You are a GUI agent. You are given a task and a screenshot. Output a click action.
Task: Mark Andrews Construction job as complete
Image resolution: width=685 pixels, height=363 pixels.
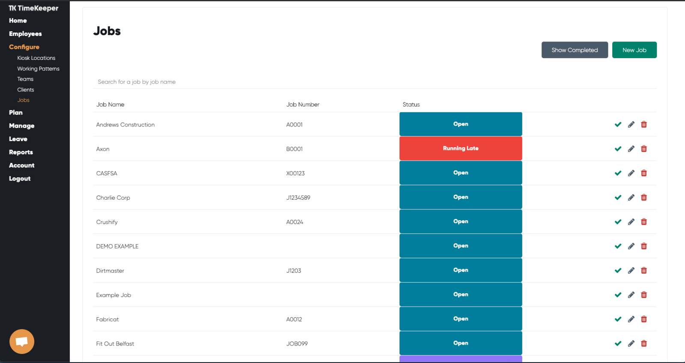point(618,124)
